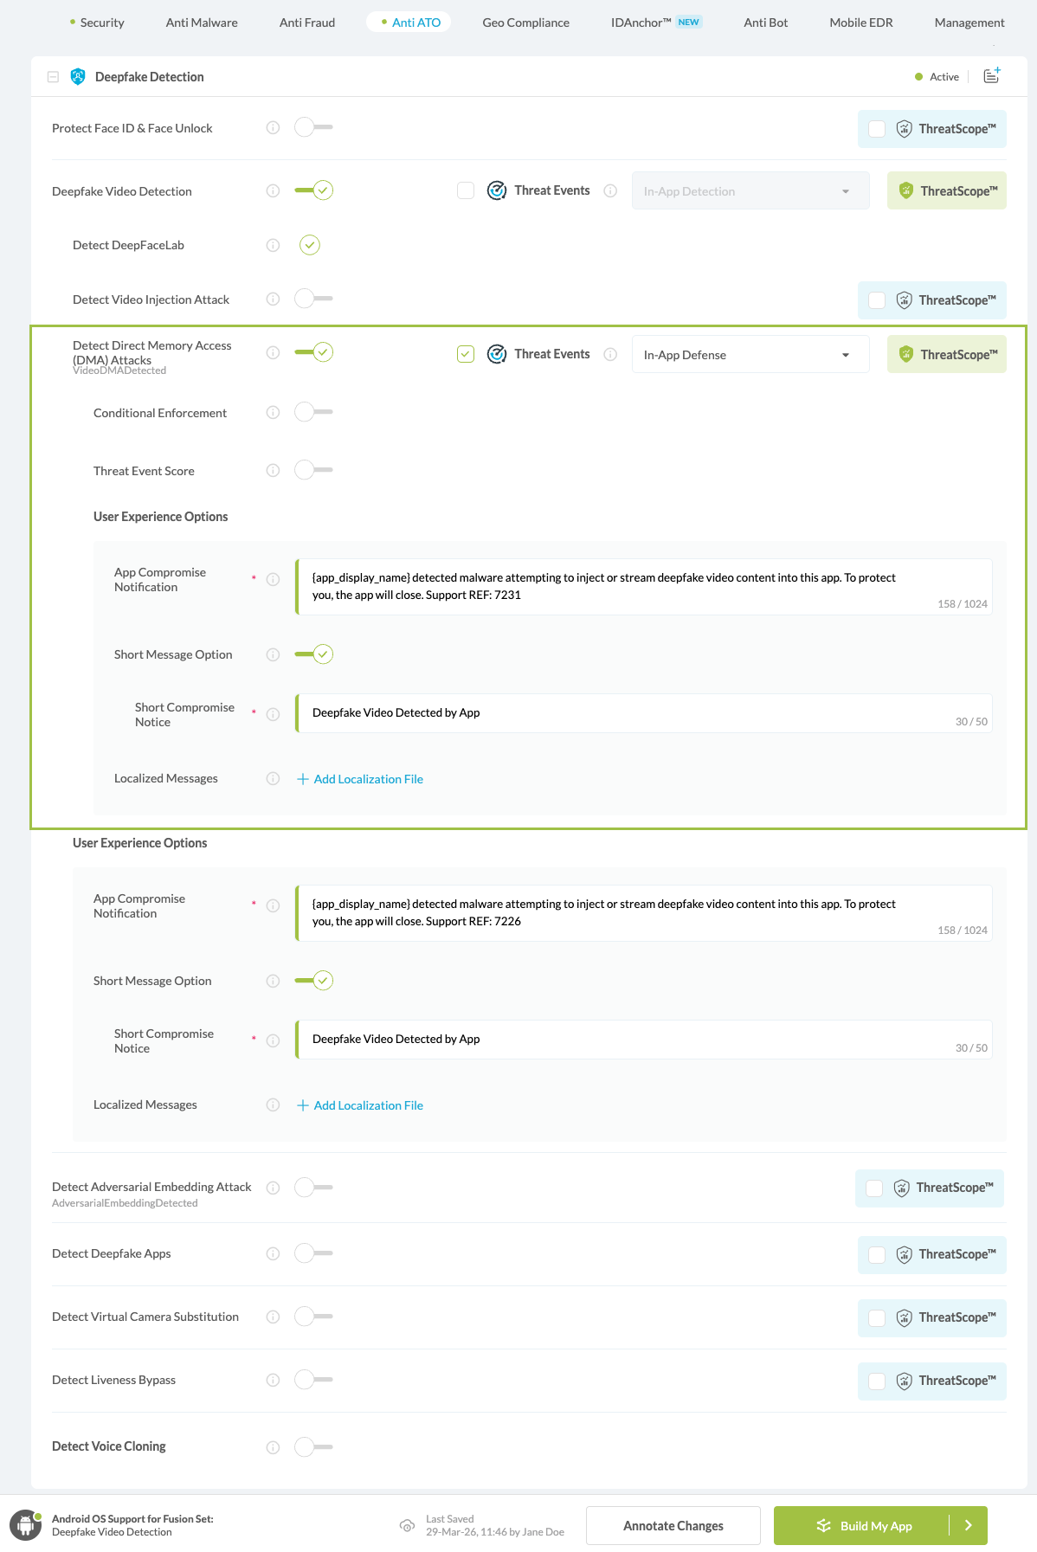Switch to the Anti Fraud tab
The width and height of the screenshot is (1037, 1552).
point(307,23)
